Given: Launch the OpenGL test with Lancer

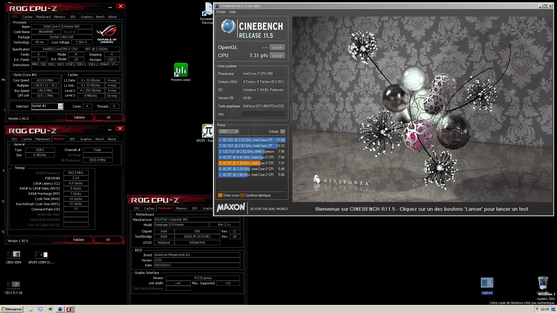Looking at the screenshot, I should click(277, 48).
